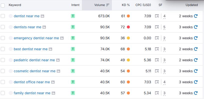This screenshot has width=204, height=99.
Task: Select checkbox for 'dentist near me'
Action: coord(3,16)
